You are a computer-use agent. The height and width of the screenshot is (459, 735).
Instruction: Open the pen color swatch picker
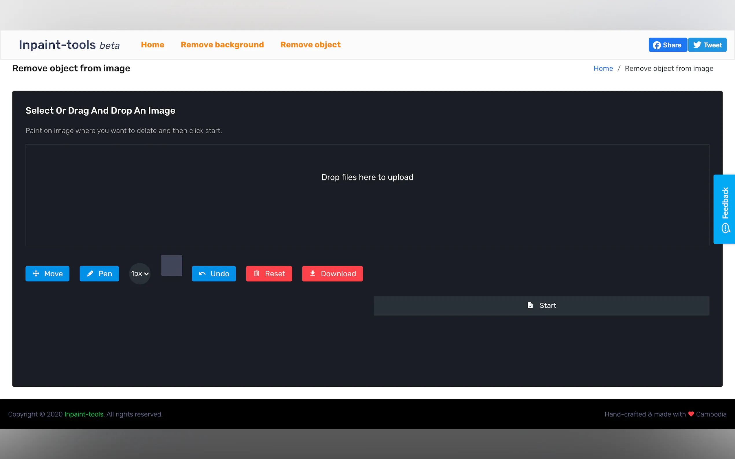click(172, 265)
